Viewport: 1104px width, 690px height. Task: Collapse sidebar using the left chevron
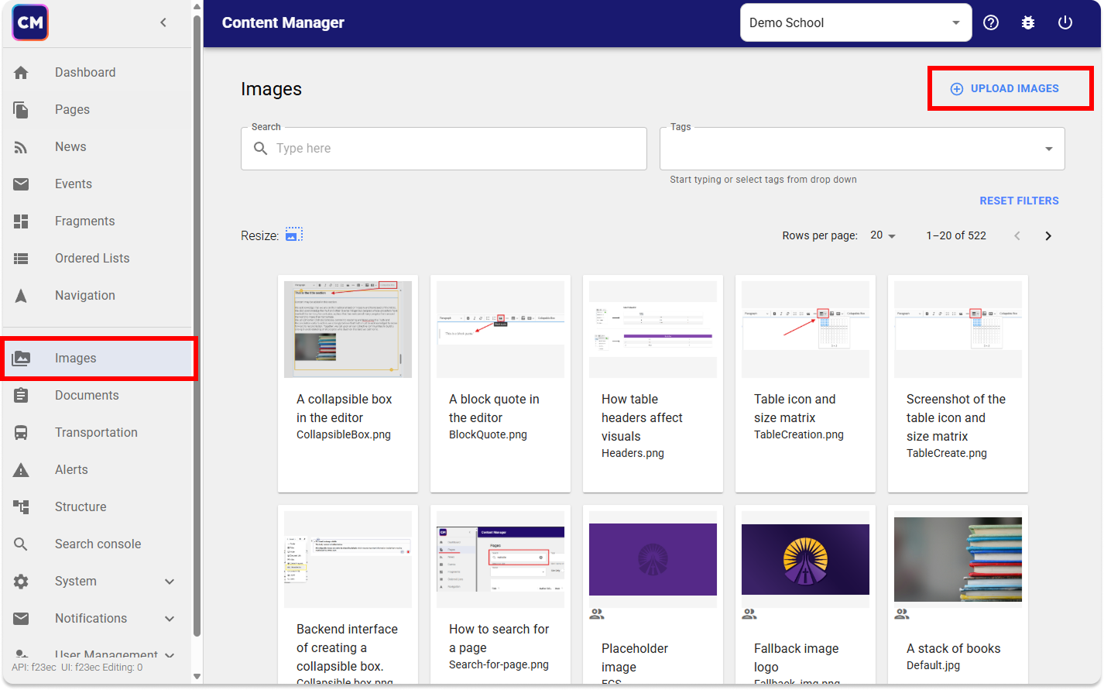point(163,22)
